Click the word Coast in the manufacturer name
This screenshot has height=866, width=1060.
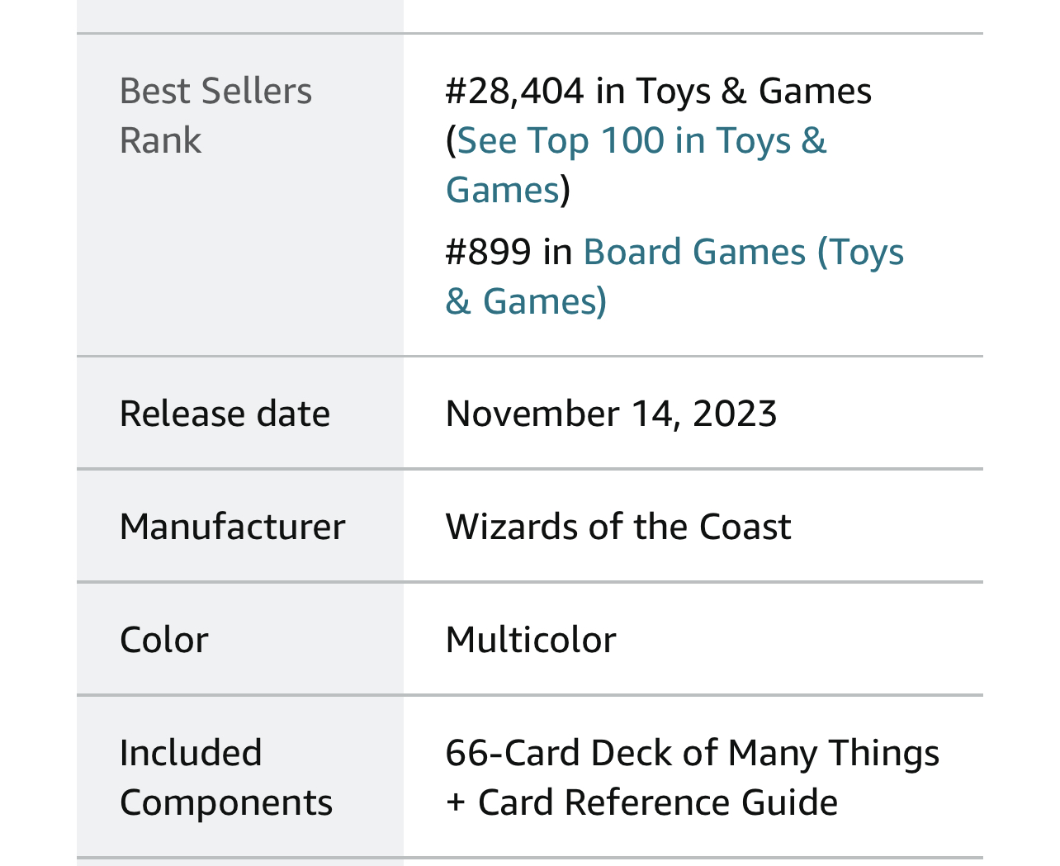click(x=745, y=527)
